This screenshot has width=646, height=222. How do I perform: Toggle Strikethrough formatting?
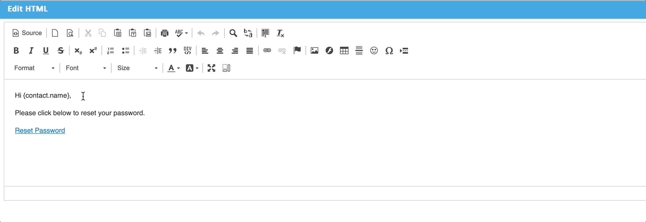tap(61, 50)
